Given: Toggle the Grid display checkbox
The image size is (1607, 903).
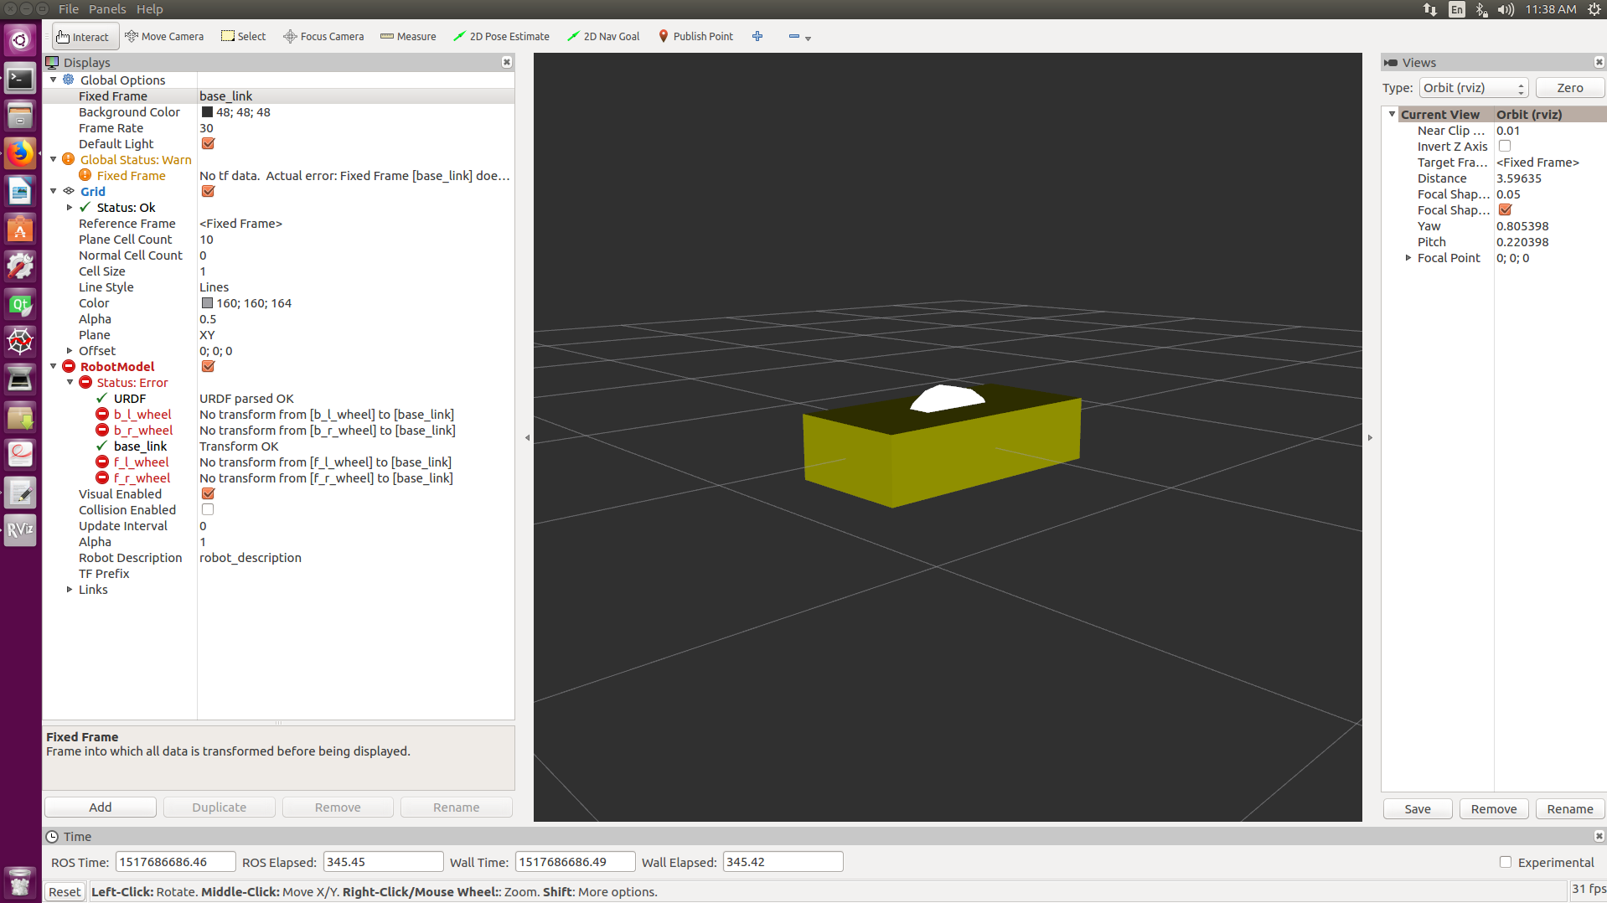Looking at the screenshot, I should (x=208, y=191).
